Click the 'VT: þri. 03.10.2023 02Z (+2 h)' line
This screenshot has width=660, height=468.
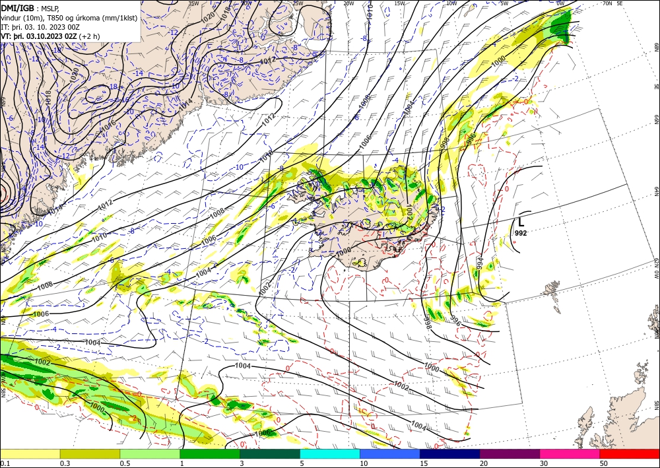(x=51, y=36)
